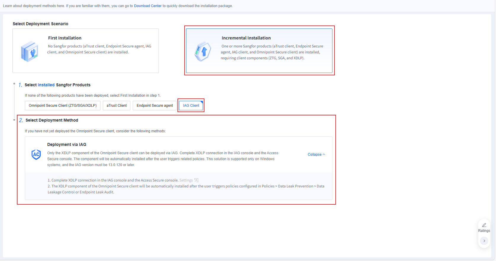This screenshot has width=496, height=261.
Task: Click the blue word Installed in step 1 heading
Action: click(46, 85)
